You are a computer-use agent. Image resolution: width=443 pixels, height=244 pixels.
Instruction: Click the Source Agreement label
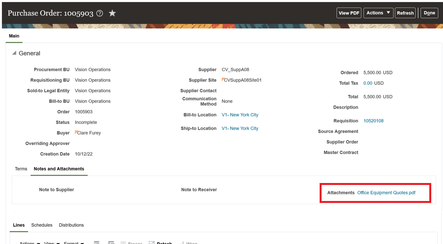click(338, 131)
